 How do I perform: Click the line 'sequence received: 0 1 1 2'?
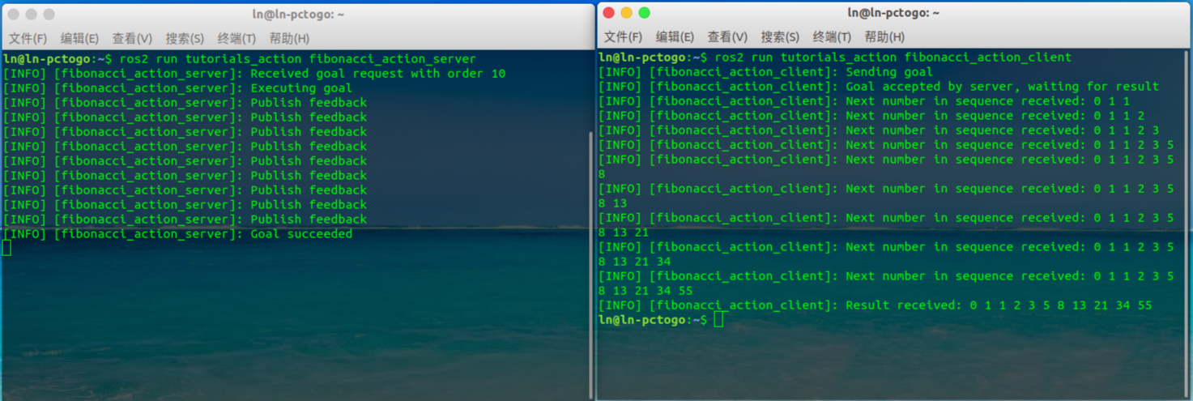coord(871,116)
